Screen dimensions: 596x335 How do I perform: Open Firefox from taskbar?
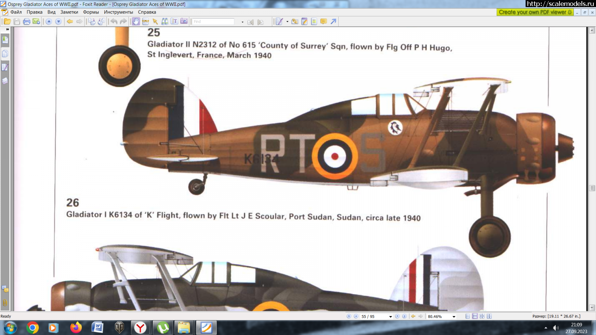click(76, 328)
